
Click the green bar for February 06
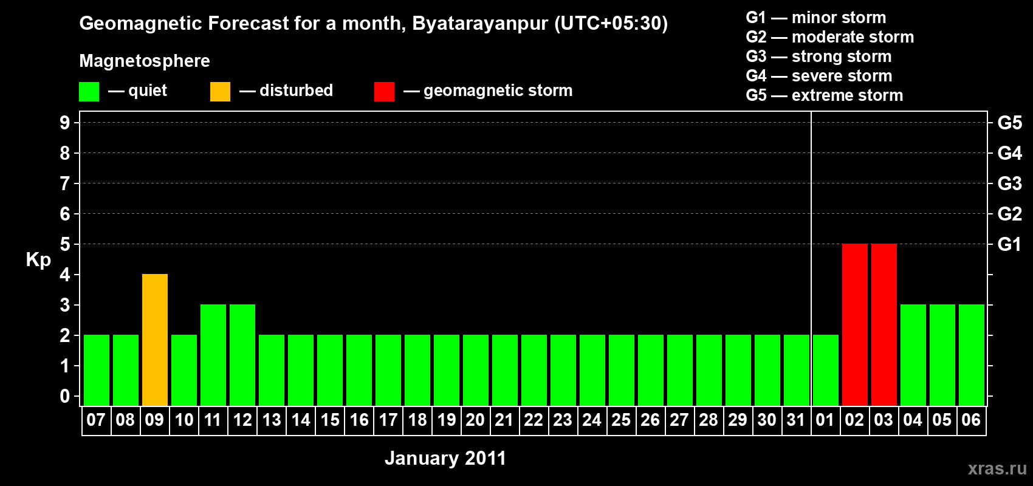[972, 355]
